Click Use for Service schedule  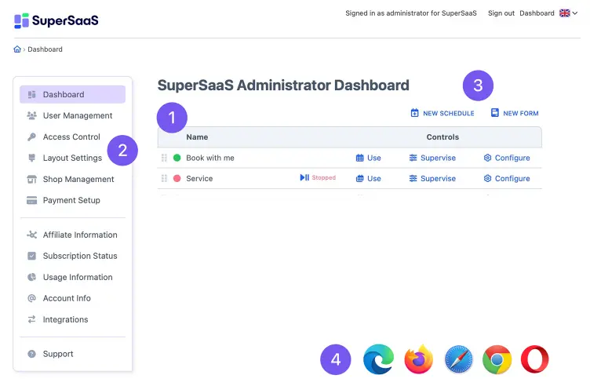click(x=369, y=179)
